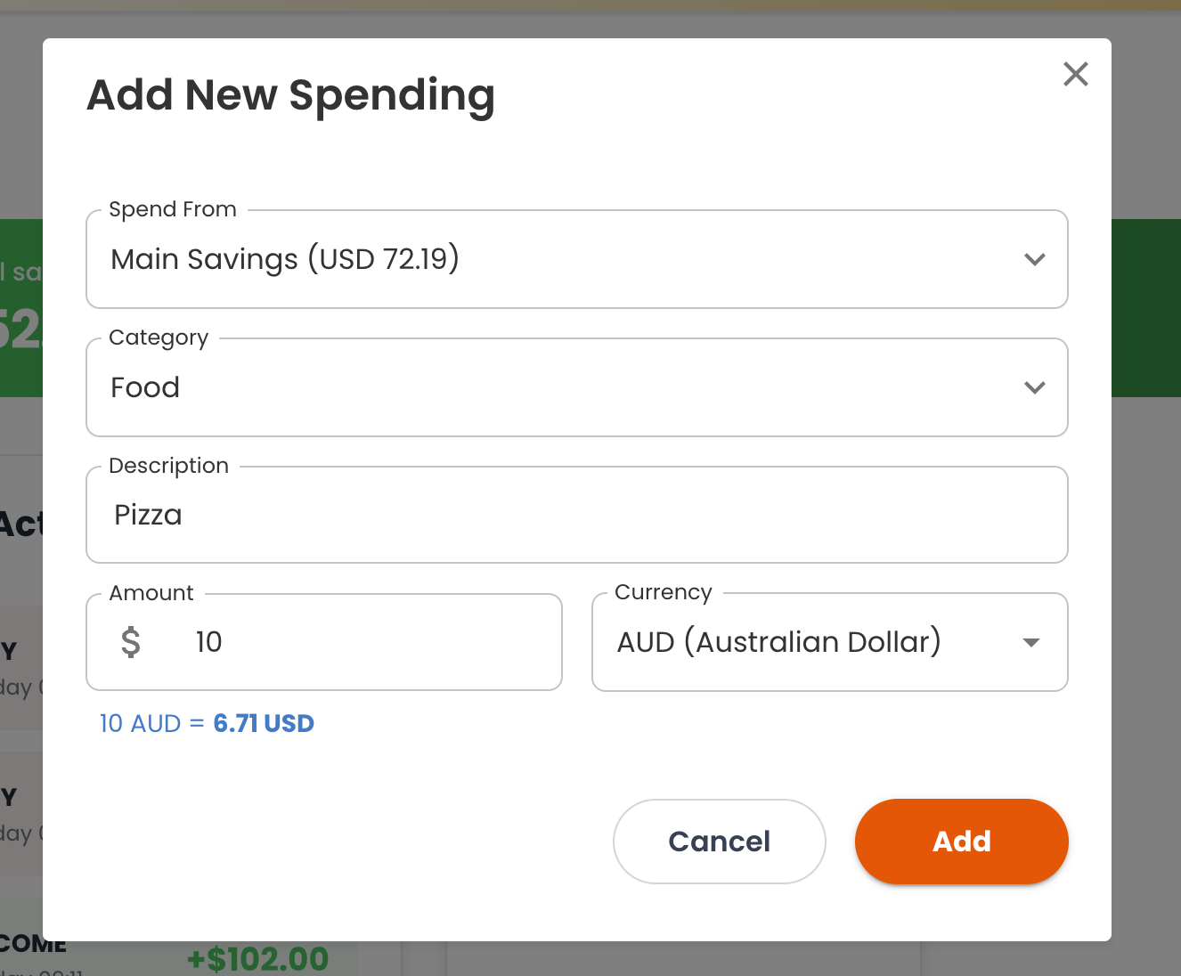
Task: Click the dollar sign icon in Amount field
Action: (x=131, y=642)
